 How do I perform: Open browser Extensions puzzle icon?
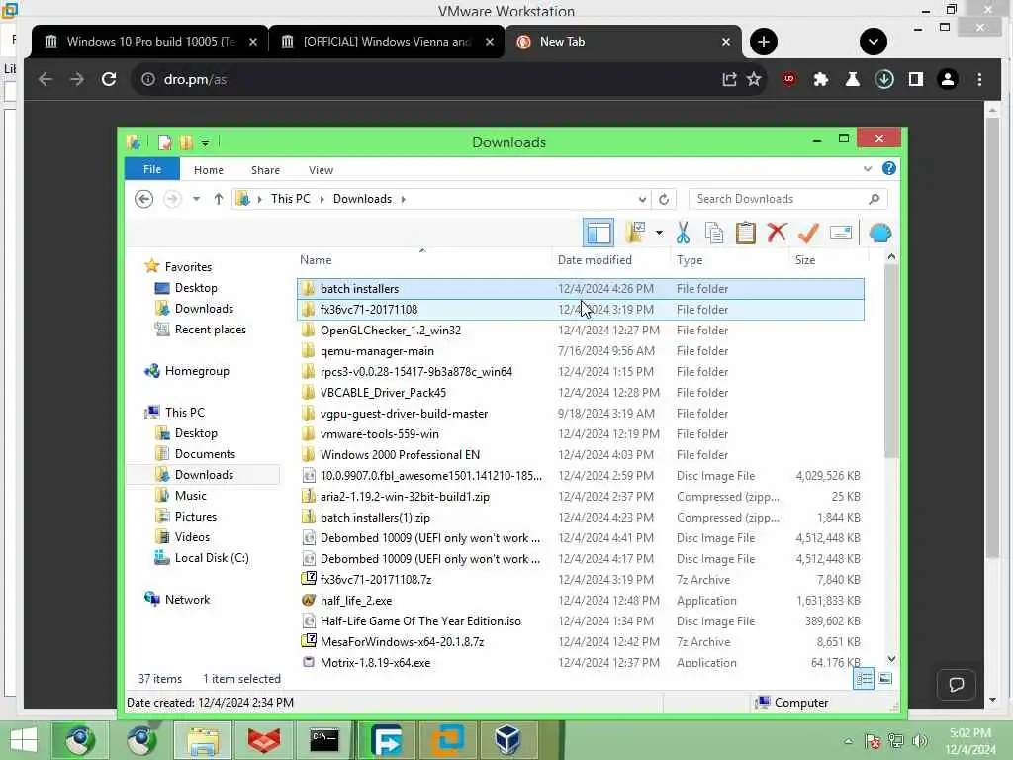[820, 79]
